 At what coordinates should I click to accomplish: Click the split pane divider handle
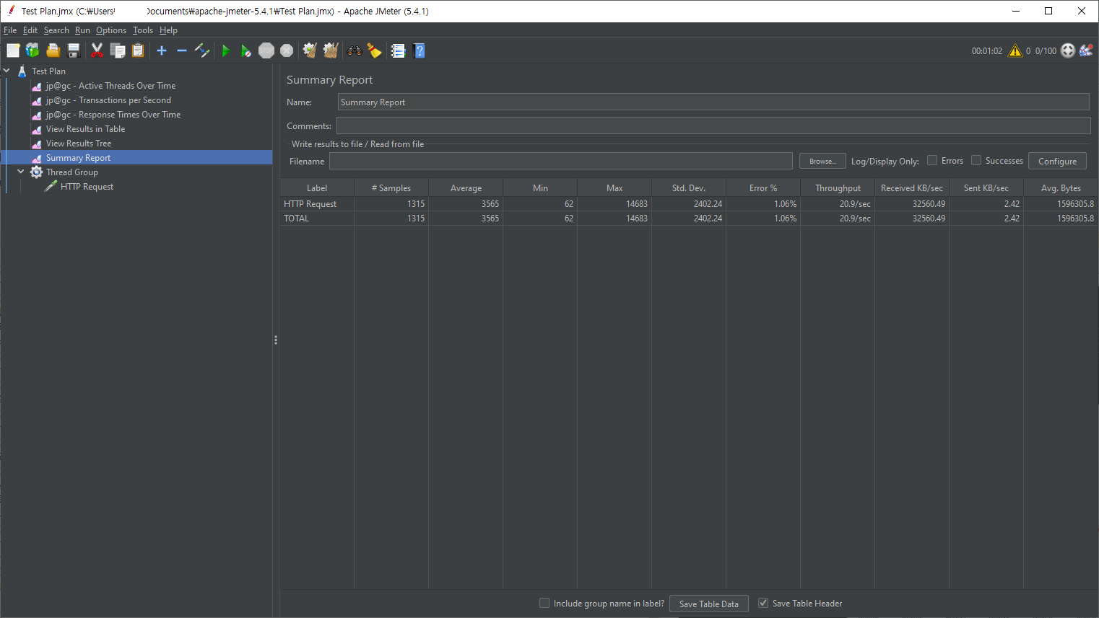[276, 340]
